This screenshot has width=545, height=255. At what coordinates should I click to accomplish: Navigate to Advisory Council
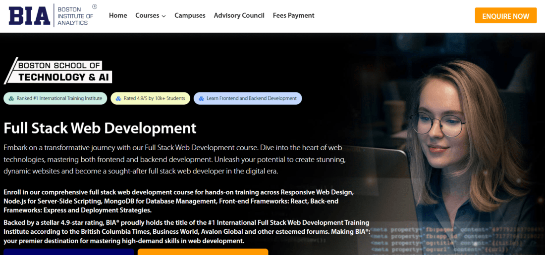(239, 15)
